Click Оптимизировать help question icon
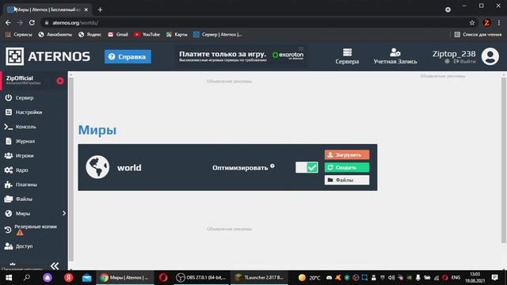 click(x=273, y=165)
